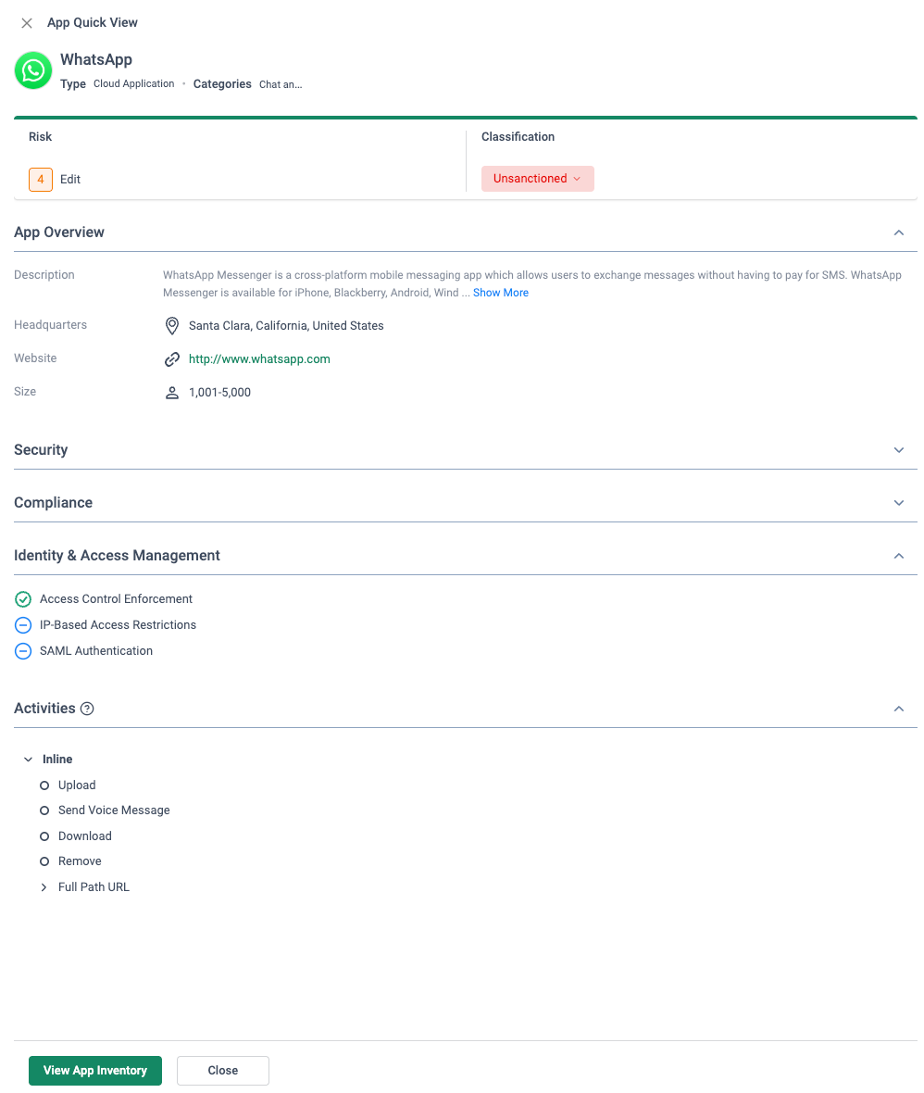Click the company size person icon
924x1093 pixels.
click(171, 393)
